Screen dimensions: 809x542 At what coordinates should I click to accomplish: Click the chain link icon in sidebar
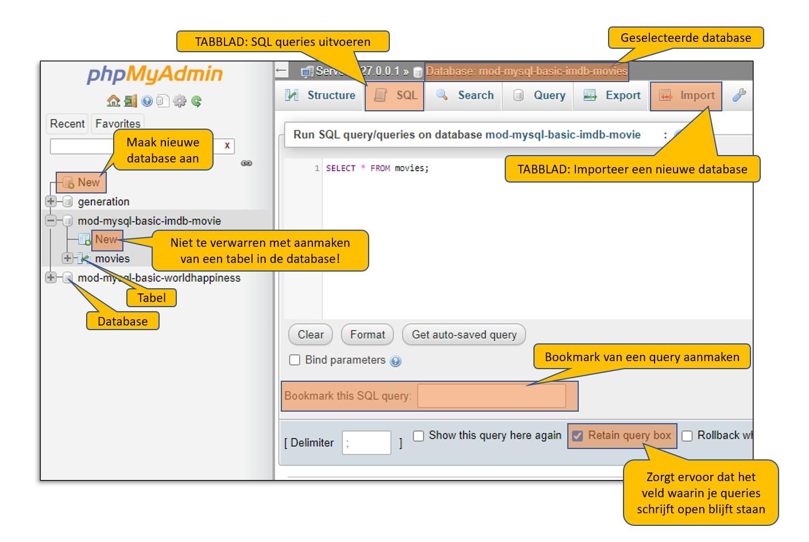tap(246, 163)
